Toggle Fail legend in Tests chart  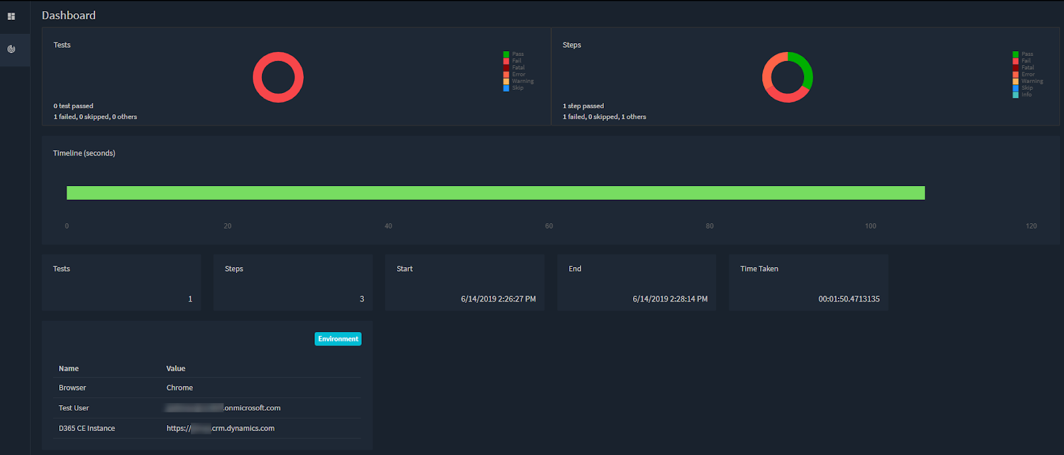512,61
